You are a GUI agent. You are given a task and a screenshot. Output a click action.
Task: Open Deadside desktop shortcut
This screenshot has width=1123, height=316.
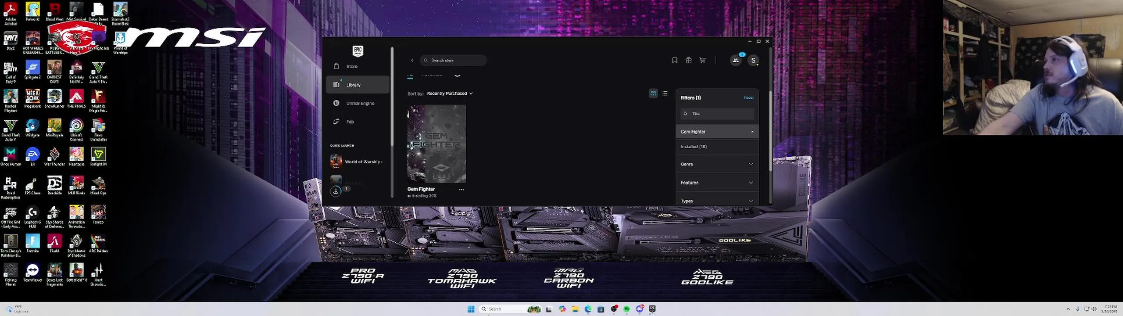point(54,186)
